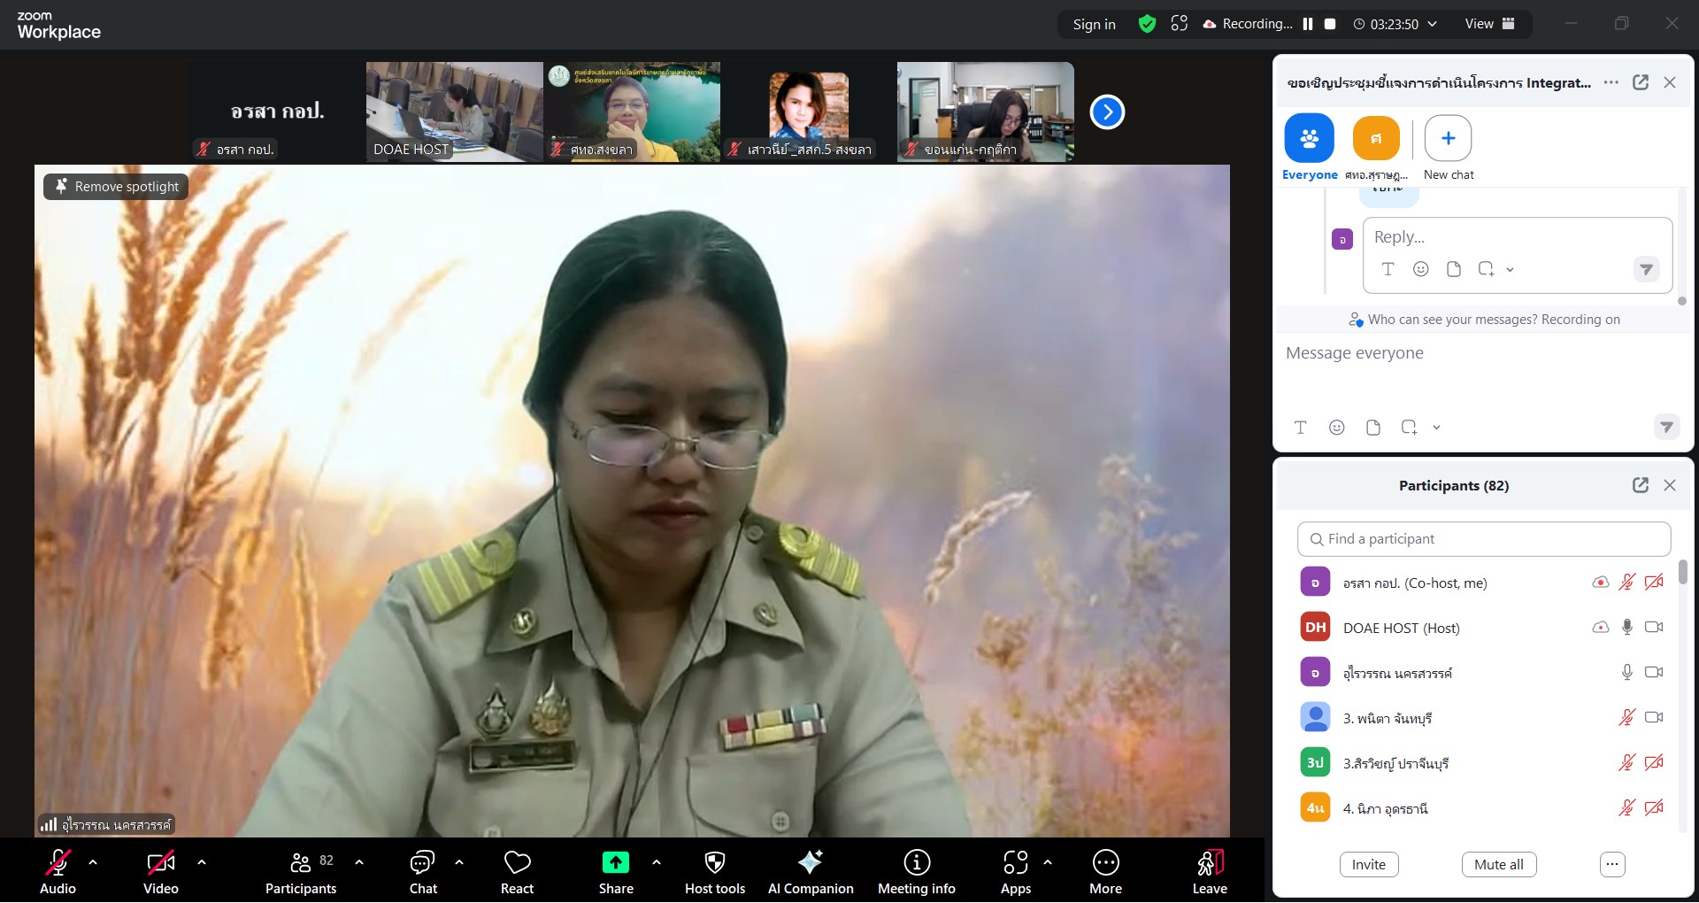
Task: Open Host tools shield icon
Action: click(x=714, y=863)
